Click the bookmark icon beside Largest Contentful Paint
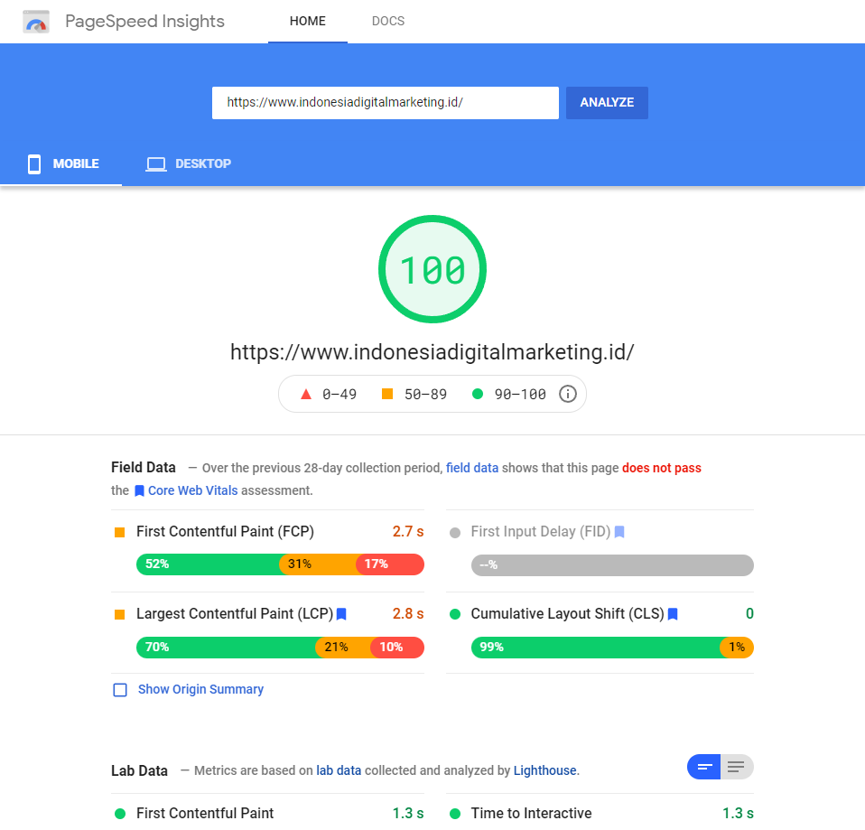Viewport: 865px width, 830px height. tap(341, 614)
